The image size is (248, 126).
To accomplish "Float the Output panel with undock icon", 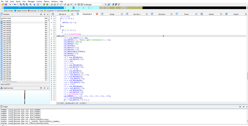I will 243,107.
